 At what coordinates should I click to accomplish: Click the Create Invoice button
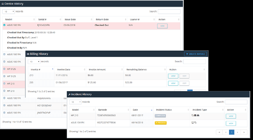click(x=195, y=54)
